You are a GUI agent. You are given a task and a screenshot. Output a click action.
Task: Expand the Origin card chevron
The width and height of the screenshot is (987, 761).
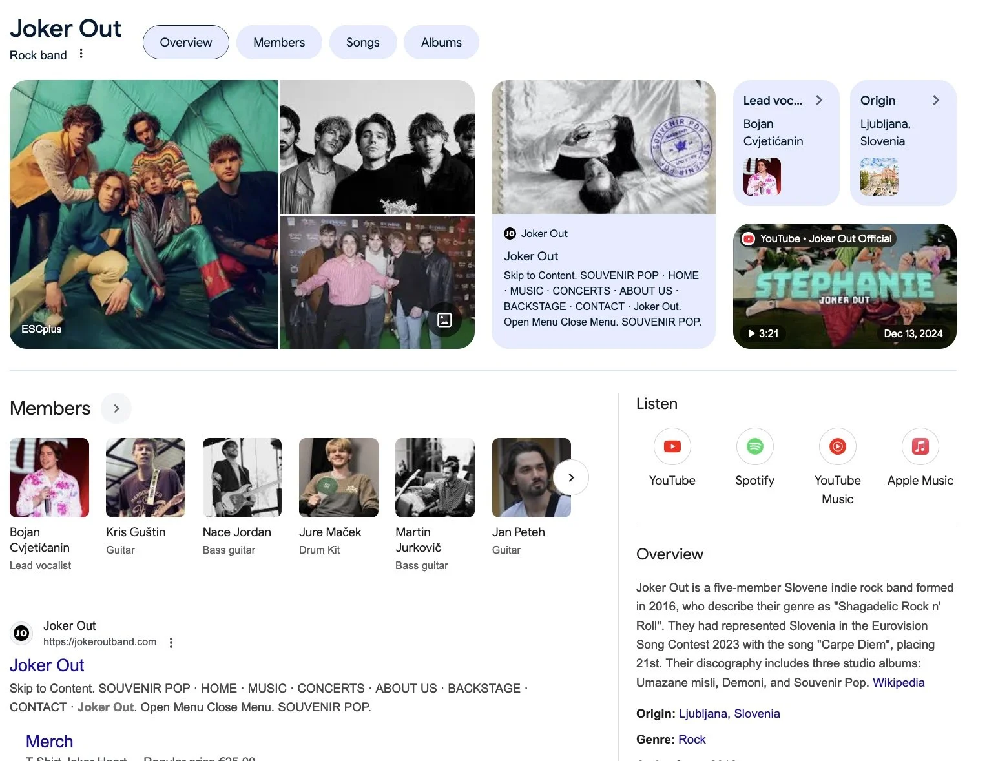click(x=936, y=100)
